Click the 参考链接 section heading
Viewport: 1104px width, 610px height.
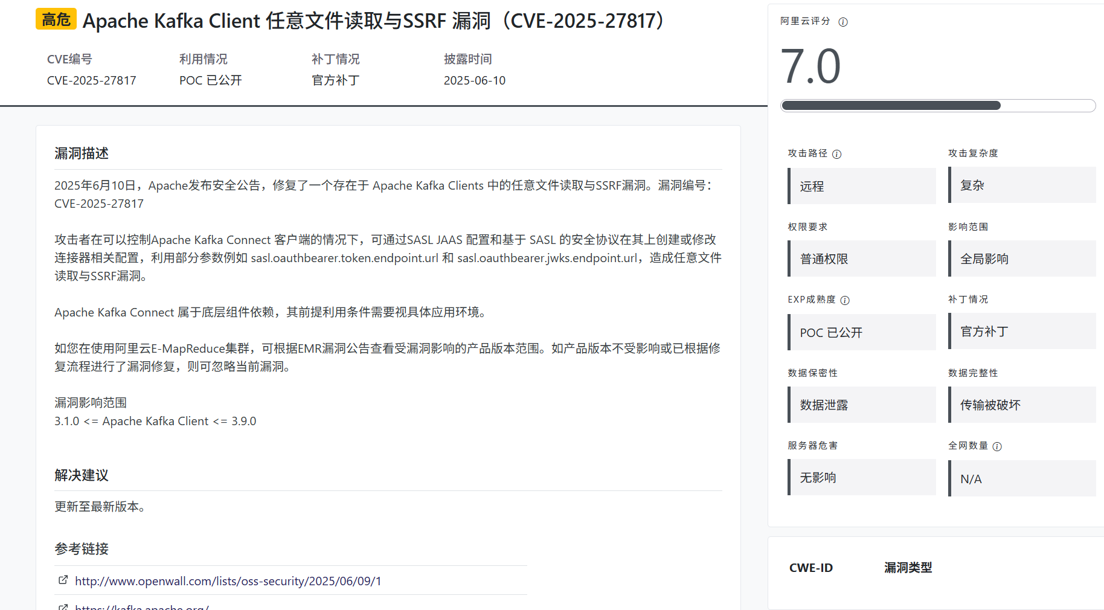click(x=82, y=549)
